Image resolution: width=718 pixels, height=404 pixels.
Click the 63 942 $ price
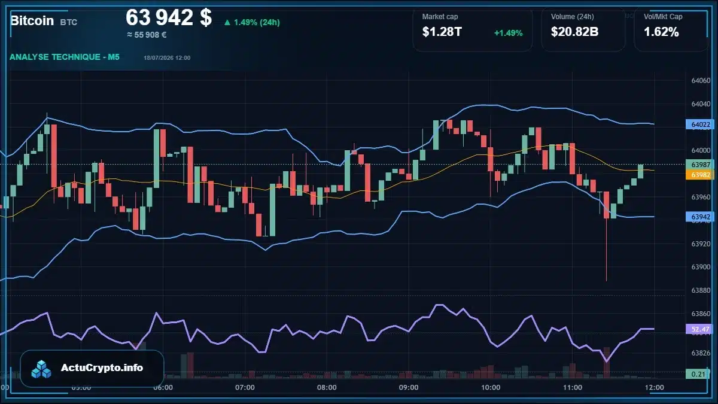click(169, 17)
